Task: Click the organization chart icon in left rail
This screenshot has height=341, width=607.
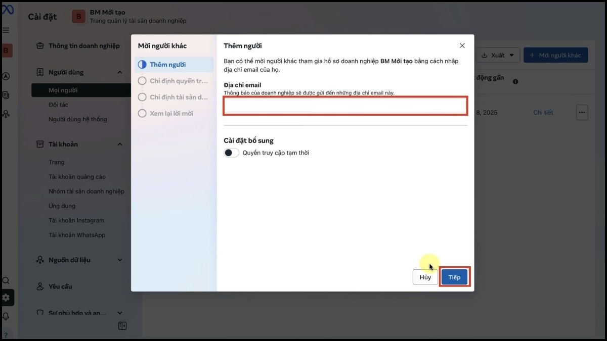Action: [x=6, y=114]
